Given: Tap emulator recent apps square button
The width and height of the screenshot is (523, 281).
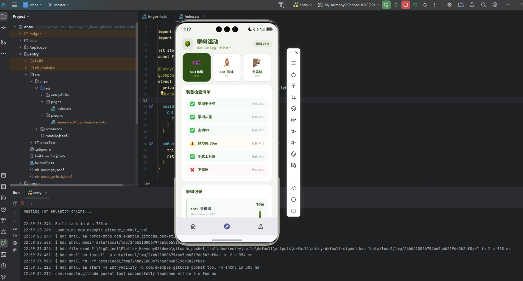Looking at the screenshot, I should coord(293,211).
